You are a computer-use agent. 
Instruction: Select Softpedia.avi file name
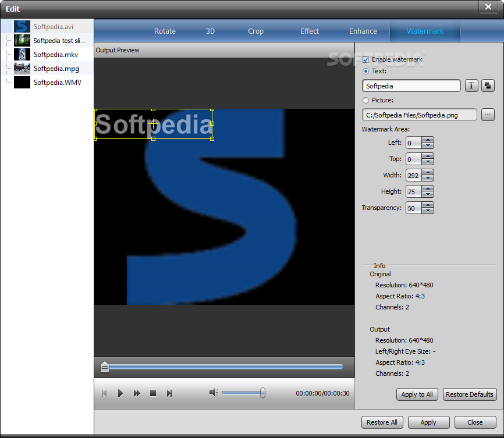pyautogui.click(x=54, y=27)
